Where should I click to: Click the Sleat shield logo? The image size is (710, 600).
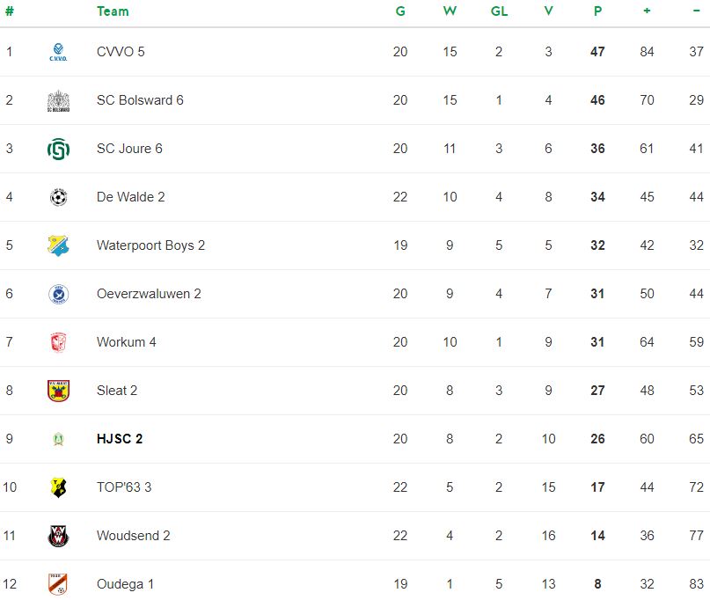58,391
